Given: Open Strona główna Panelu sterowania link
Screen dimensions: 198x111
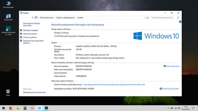Looking at the screenshot, I should [x=31, y=24].
